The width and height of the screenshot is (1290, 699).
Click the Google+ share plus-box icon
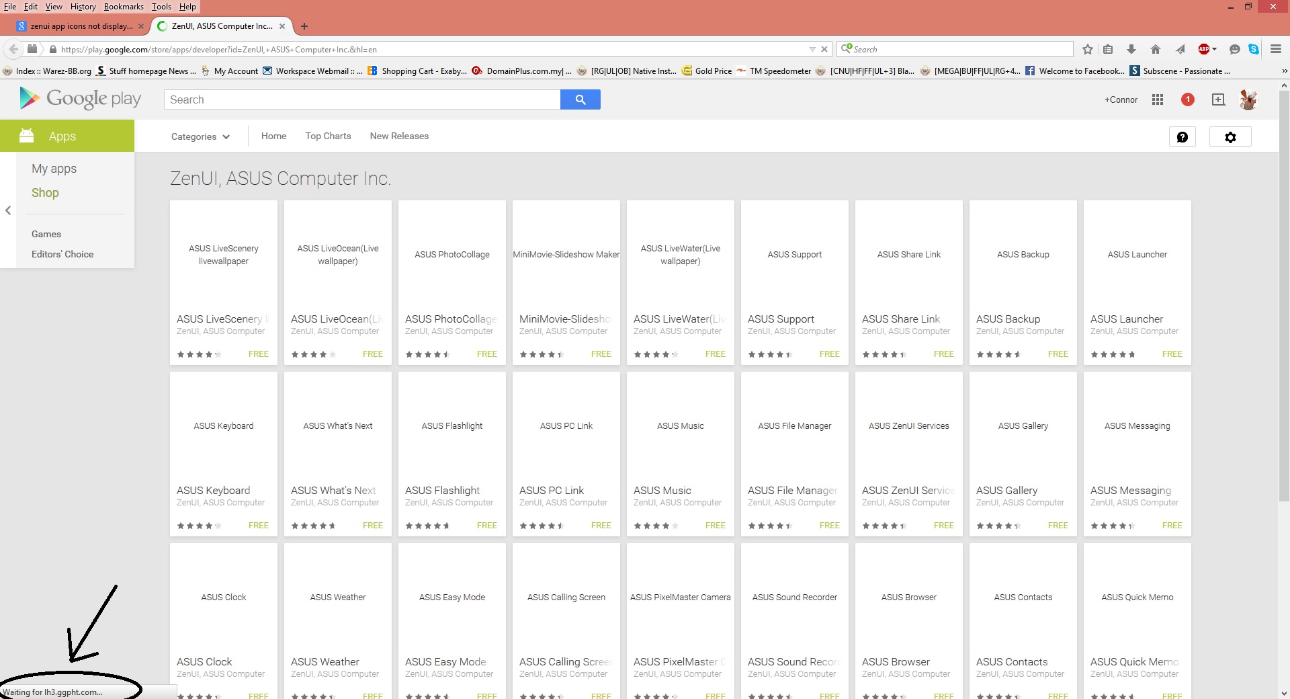point(1218,99)
